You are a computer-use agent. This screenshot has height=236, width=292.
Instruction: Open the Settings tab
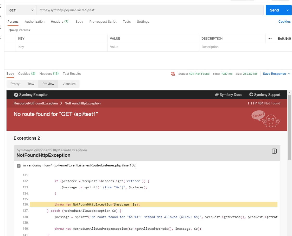[143, 22]
